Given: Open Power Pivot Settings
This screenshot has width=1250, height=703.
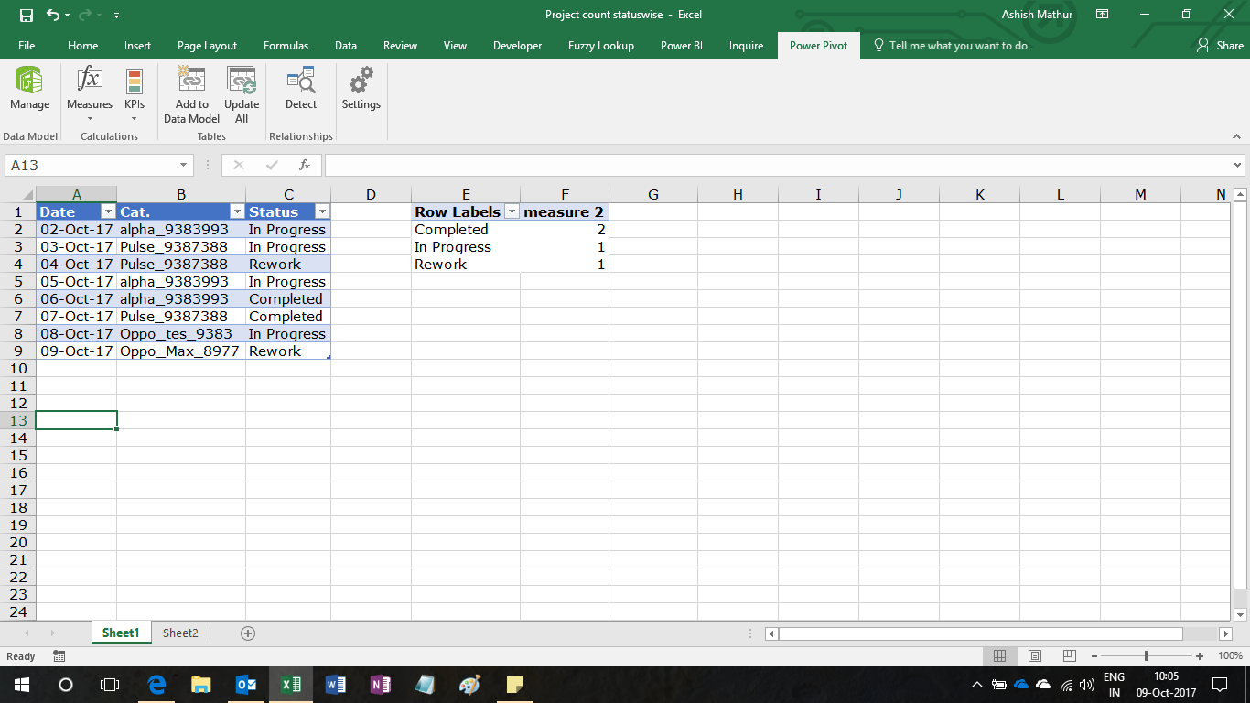Looking at the screenshot, I should point(361,89).
